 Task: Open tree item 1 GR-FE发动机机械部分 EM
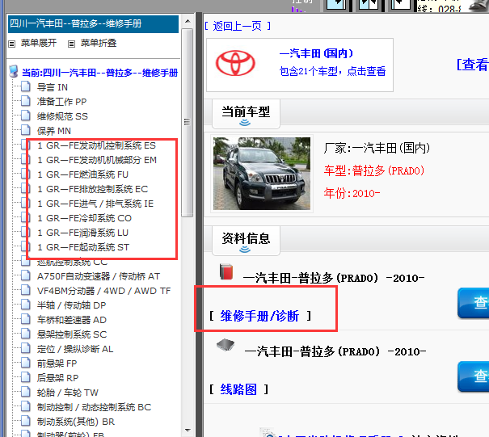tap(97, 160)
